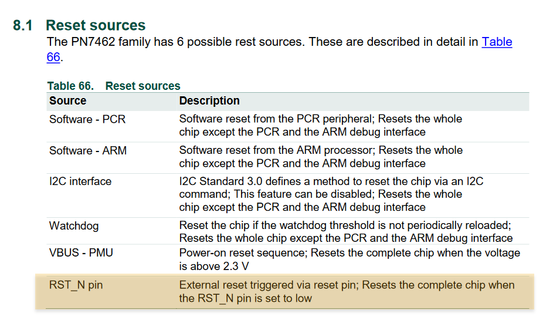Screen dimensions: 560x320
Task: Click the ARM processor software reset description
Action: pos(320,157)
